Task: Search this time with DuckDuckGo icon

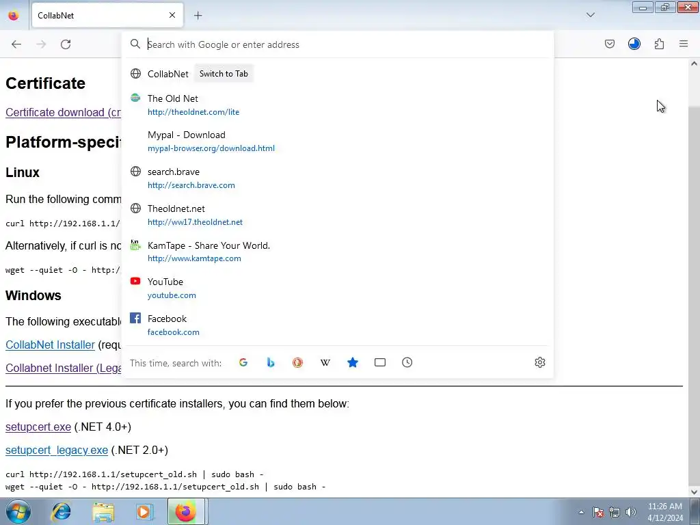Action: coord(298,362)
